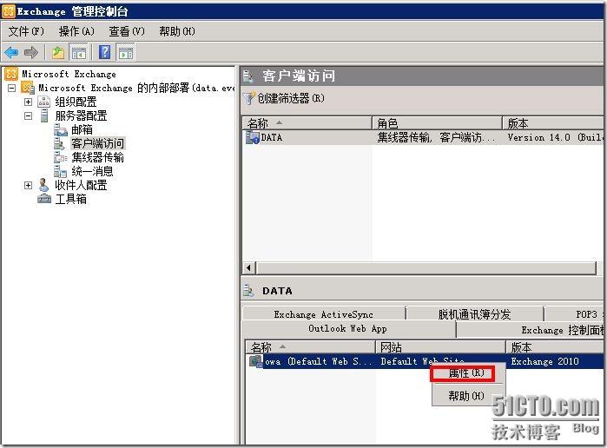The image size is (607, 448).
Task: Select the DATA server row in list
Action: 271,137
